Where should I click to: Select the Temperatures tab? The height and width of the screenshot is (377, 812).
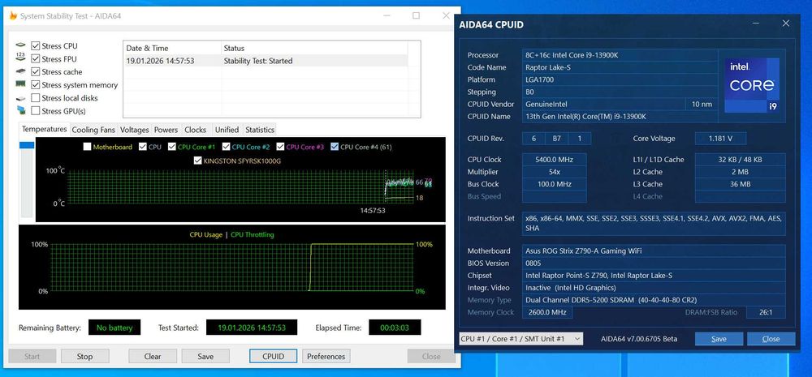point(44,129)
